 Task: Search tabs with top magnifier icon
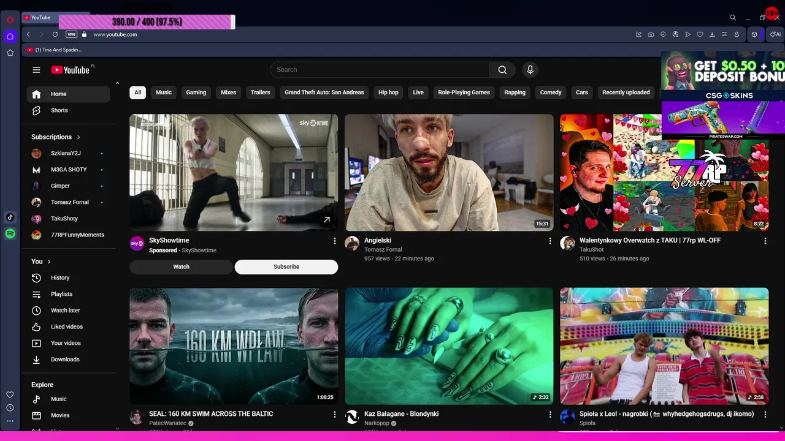pyautogui.click(x=733, y=18)
